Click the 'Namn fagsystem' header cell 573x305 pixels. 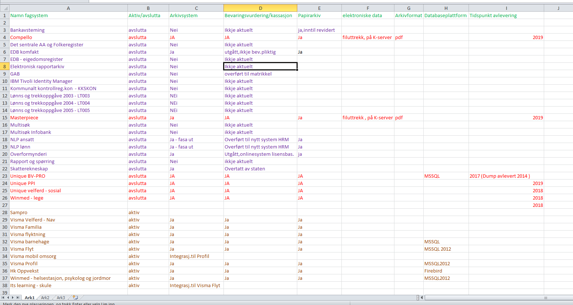pos(68,15)
